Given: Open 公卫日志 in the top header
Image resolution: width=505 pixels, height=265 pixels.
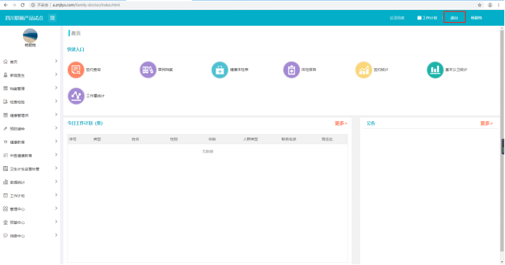Looking at the screenshot, I should point(397,18).
